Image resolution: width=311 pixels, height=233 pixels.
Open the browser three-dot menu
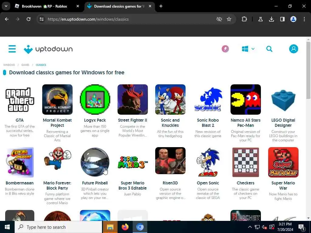pos(304,19)
